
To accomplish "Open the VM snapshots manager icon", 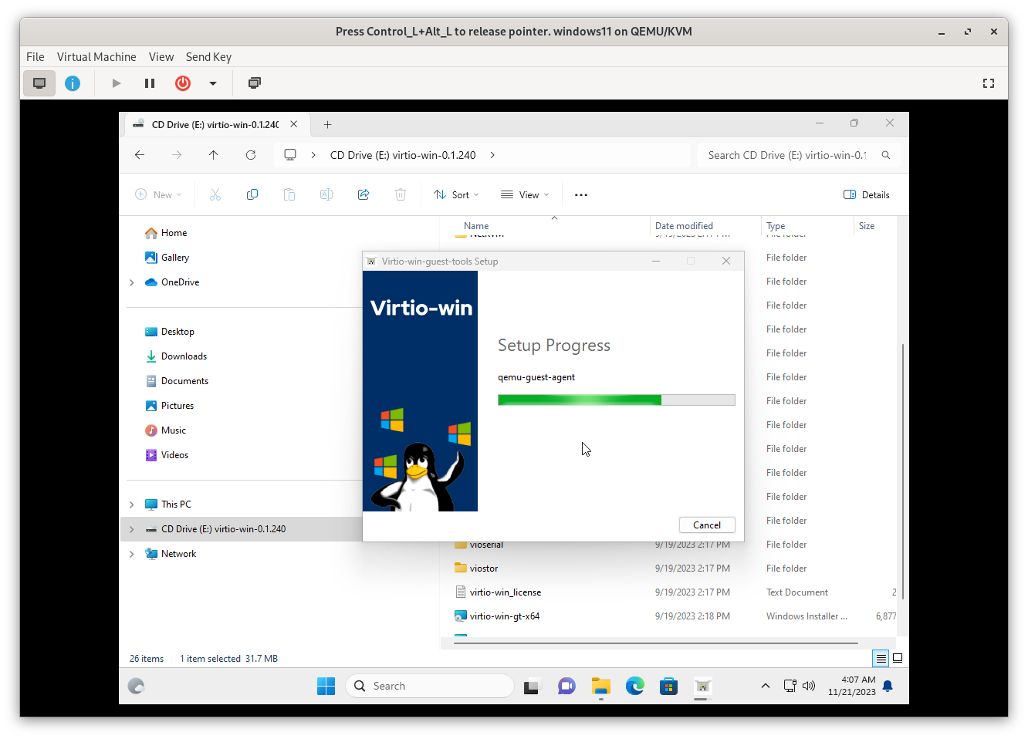I will click(x=255, y=83).
